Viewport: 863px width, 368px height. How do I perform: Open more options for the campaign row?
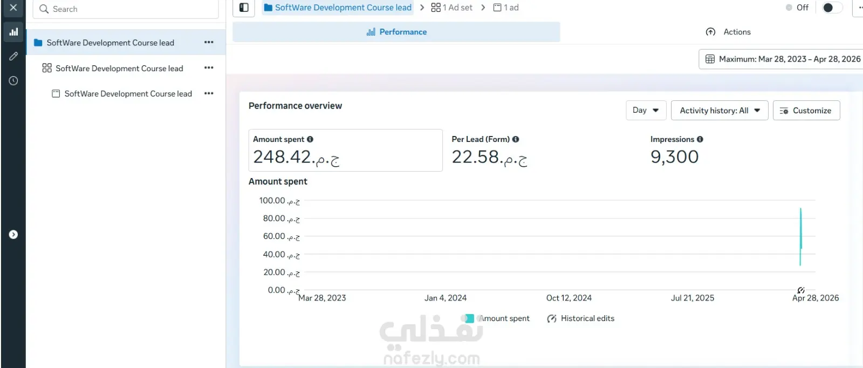pos(209,42)
